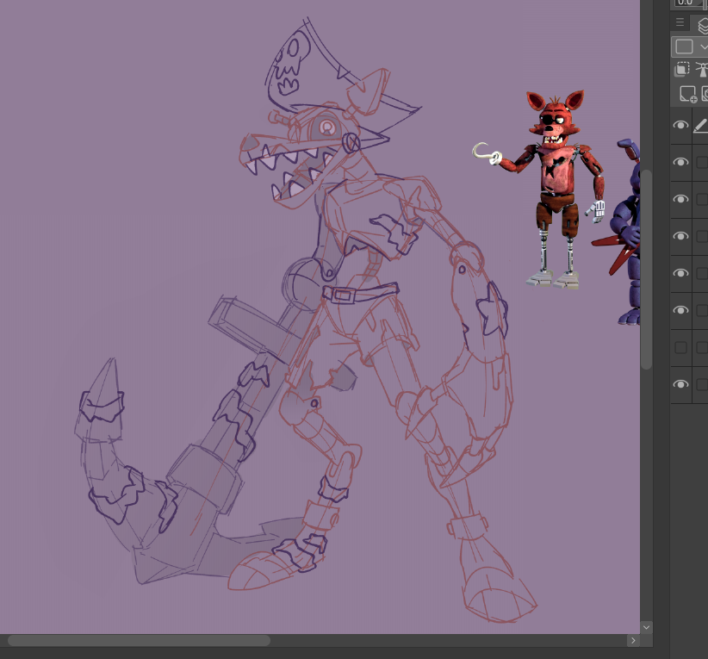Click the pencil editing-layer indicator
Viewport: 708px width, 659px height.
700,126
